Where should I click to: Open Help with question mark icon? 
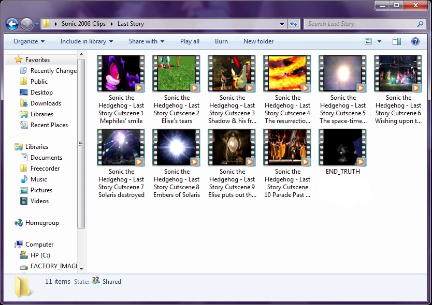click(415, 41)
